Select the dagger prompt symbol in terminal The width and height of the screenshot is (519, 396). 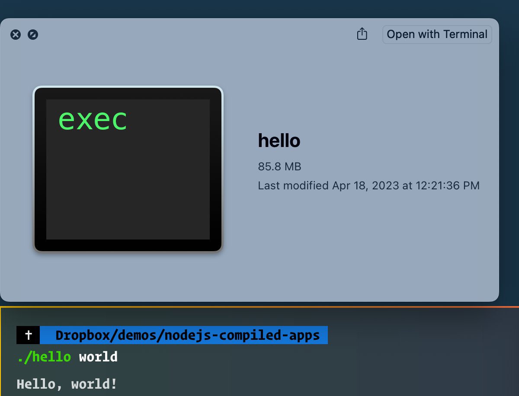pyautogui.click(x=28, y=335)
